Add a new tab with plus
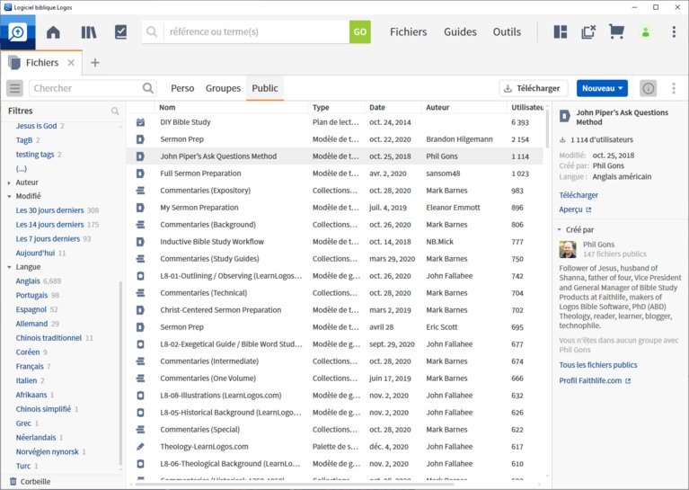The height and width of the screenshot is (490, 689). pyautogui.click(x=95, y=62)
